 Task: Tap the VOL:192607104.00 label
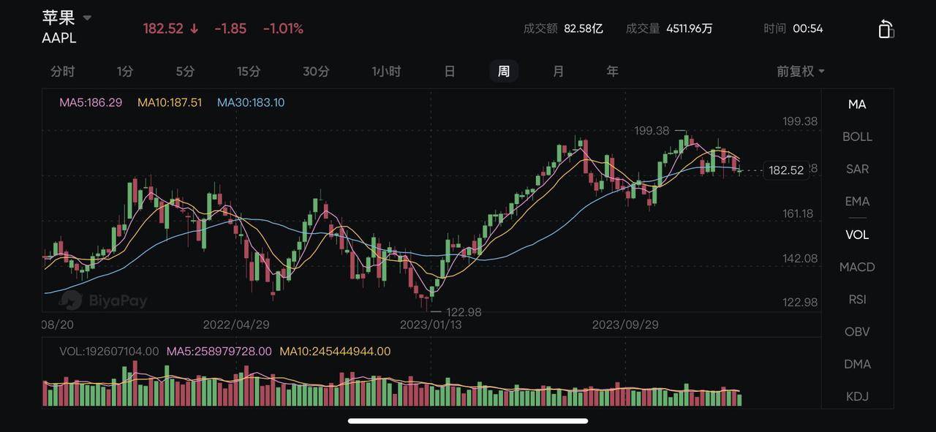109,351
